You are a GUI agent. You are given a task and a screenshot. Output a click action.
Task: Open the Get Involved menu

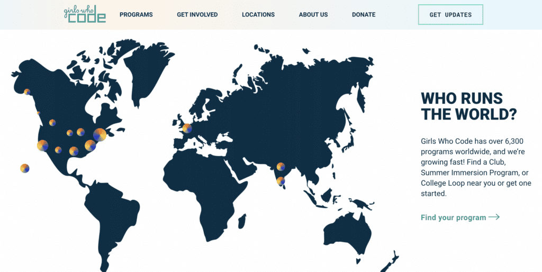point(197,15)
